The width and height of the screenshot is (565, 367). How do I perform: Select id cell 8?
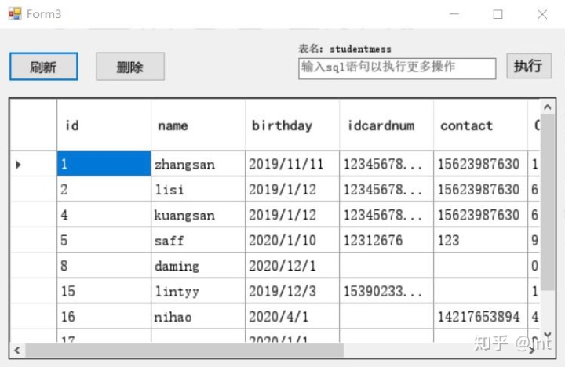click(x=104, y=265)
